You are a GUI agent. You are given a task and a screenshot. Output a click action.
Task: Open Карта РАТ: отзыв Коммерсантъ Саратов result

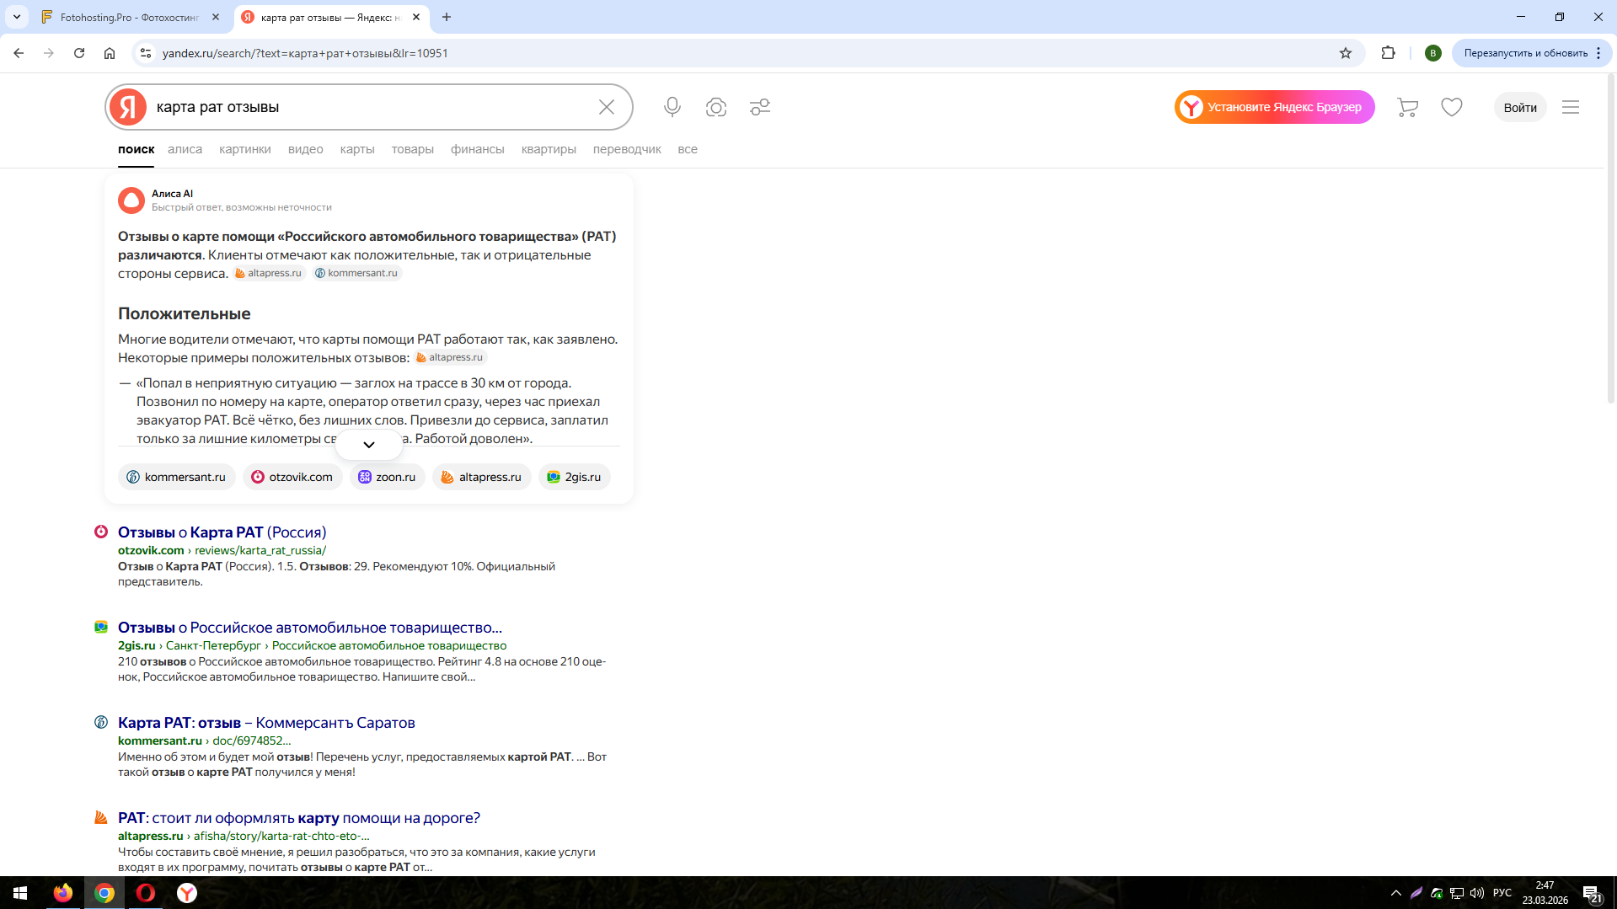pos(266,723)
